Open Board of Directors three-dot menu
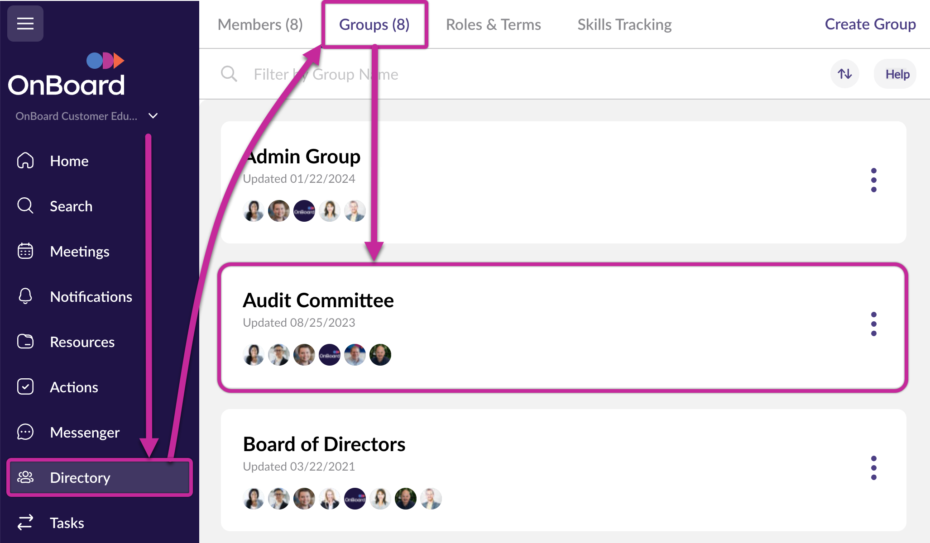This screenshot has height=543, width=930. (x=873, y=468)
